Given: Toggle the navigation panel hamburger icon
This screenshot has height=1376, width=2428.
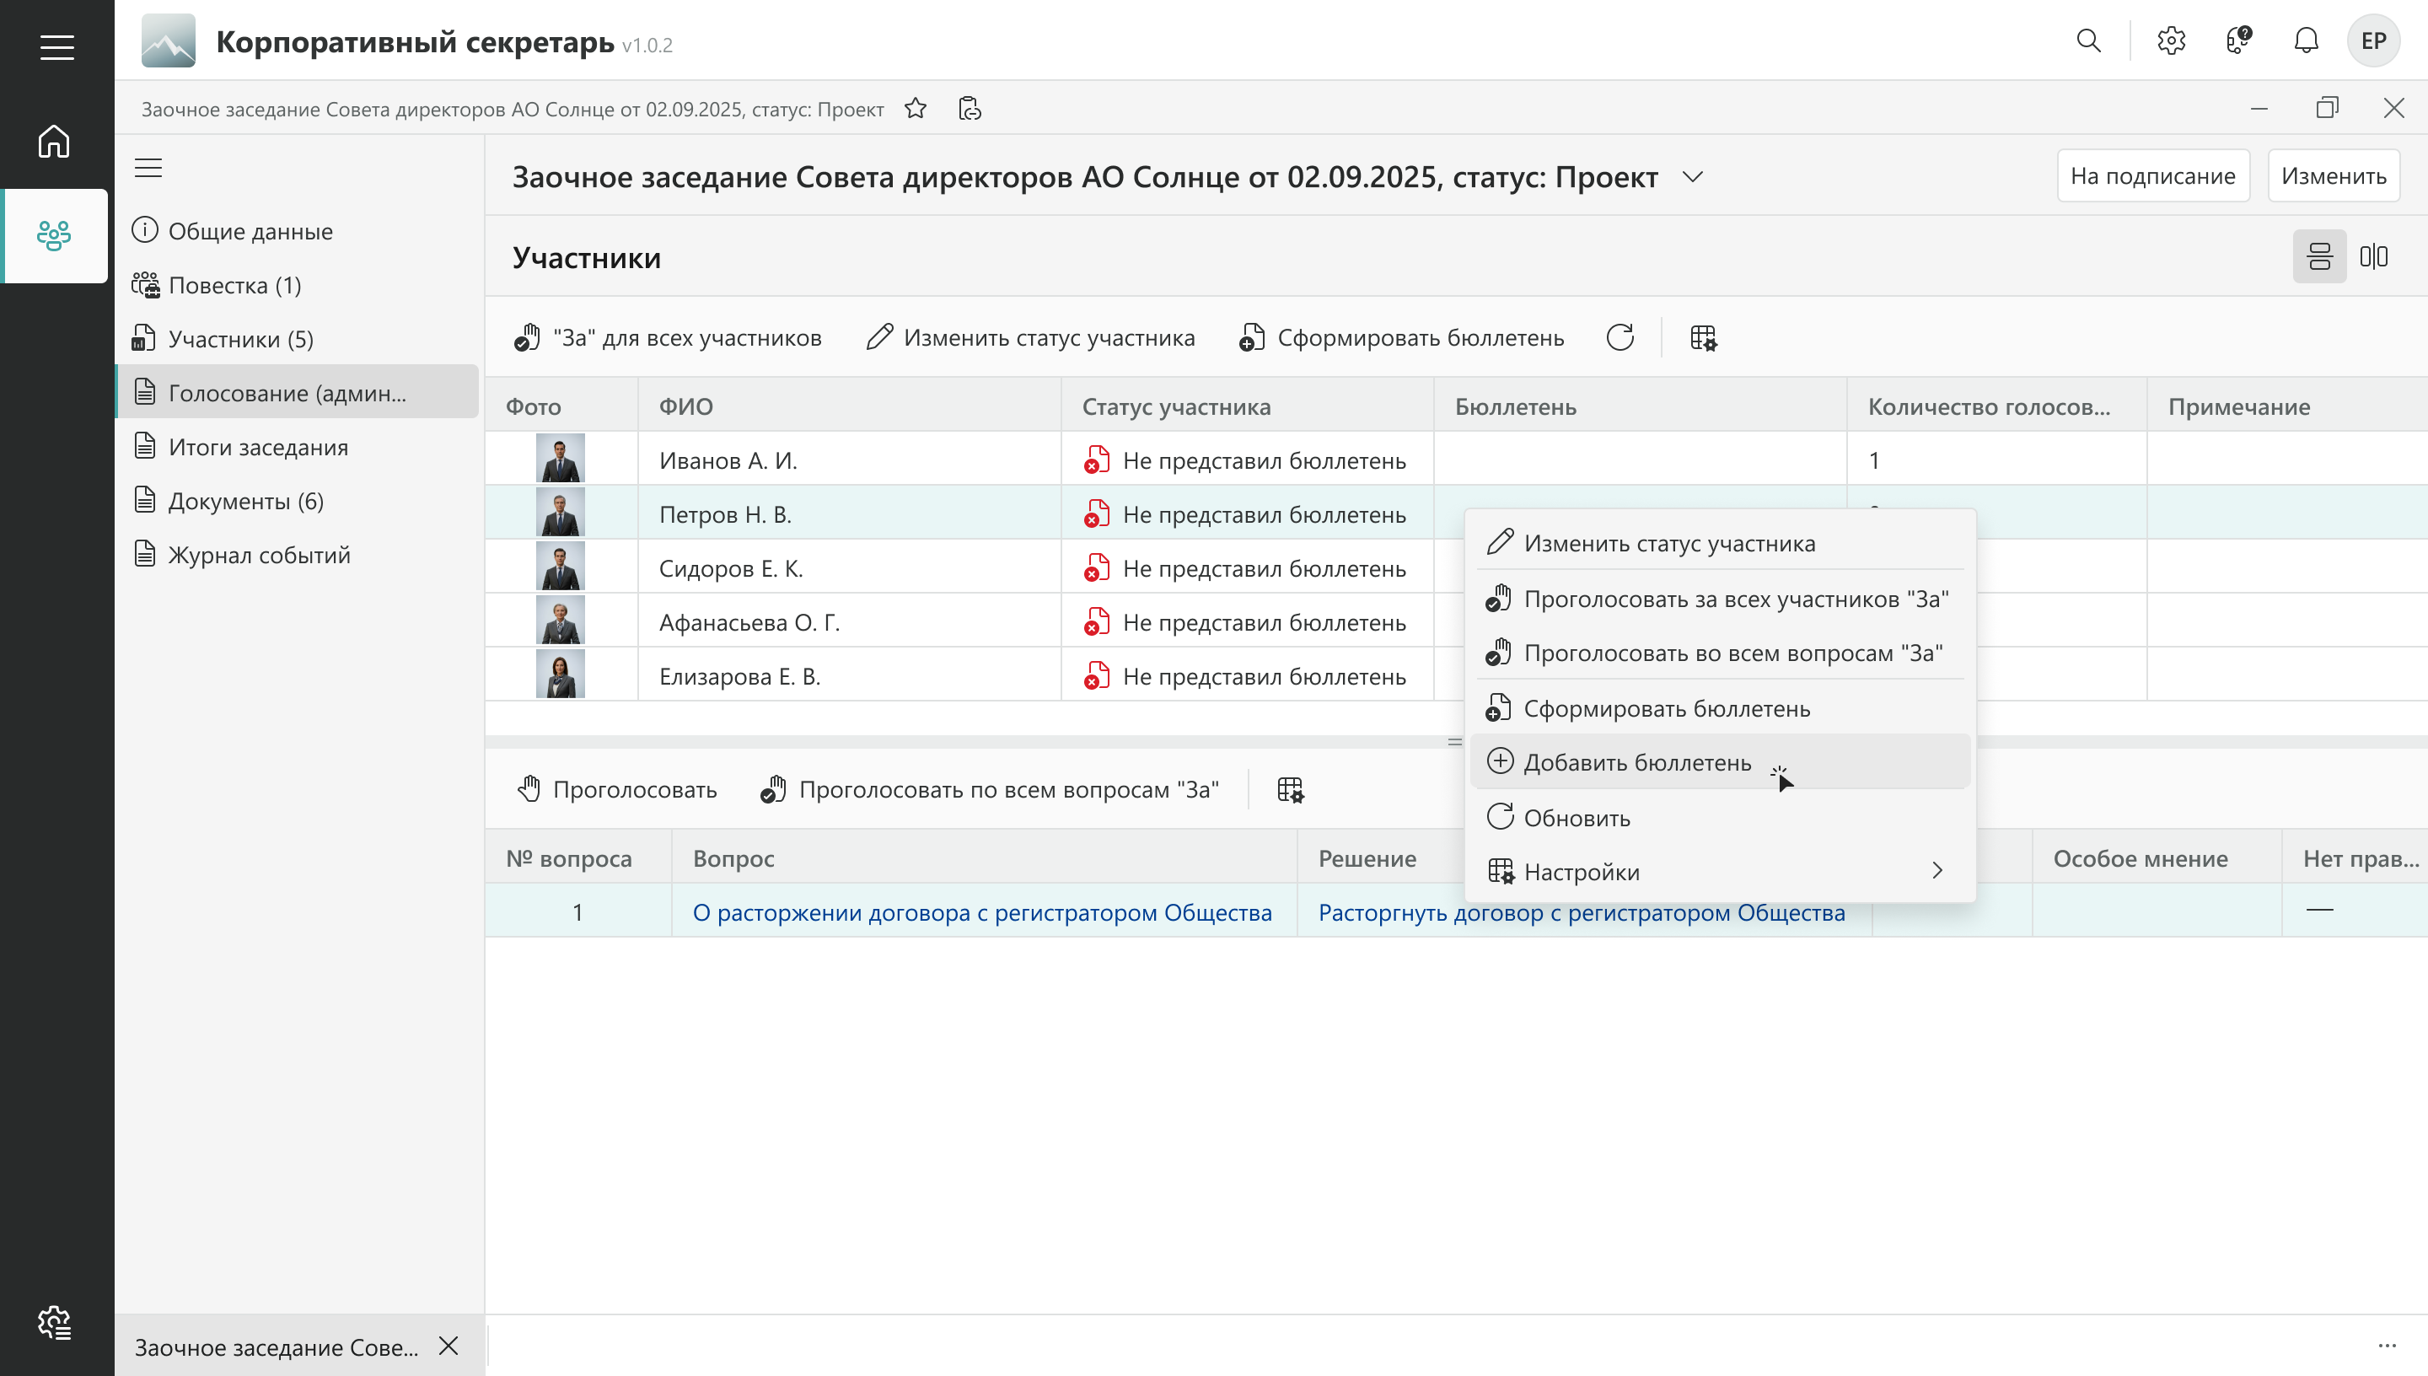Looking at the screenshot, I should point(148,169).
